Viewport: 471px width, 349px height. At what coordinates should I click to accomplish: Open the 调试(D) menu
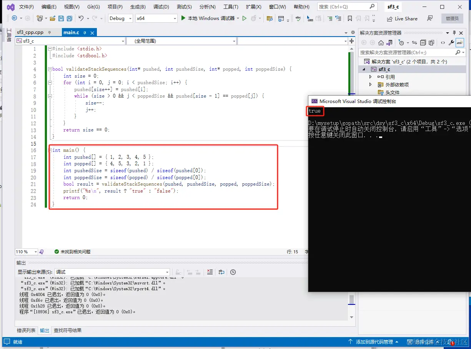(161, 7)
